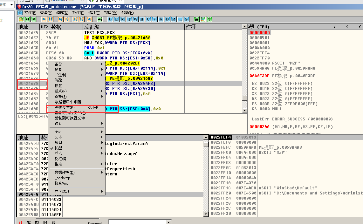Choose 检查Vmp in context menu
Screen dimensions: 363x224
pos(77,183)
